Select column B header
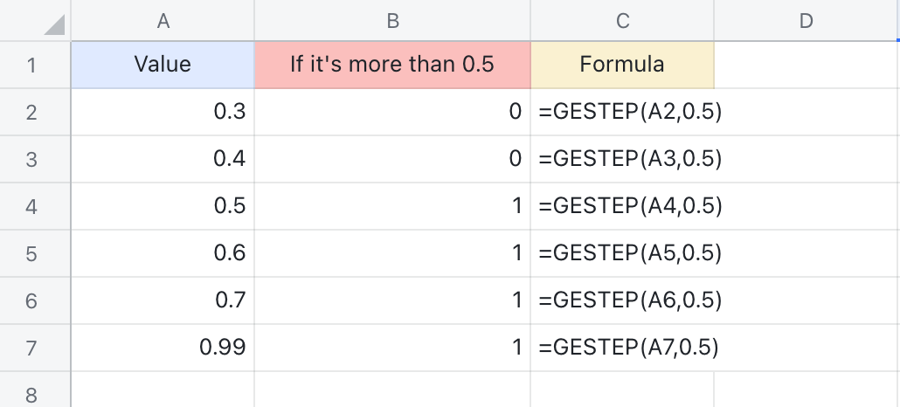 coord(392,21)
